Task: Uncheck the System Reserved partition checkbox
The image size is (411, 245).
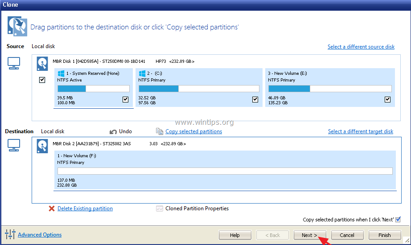Action: [x=126, y=100]
